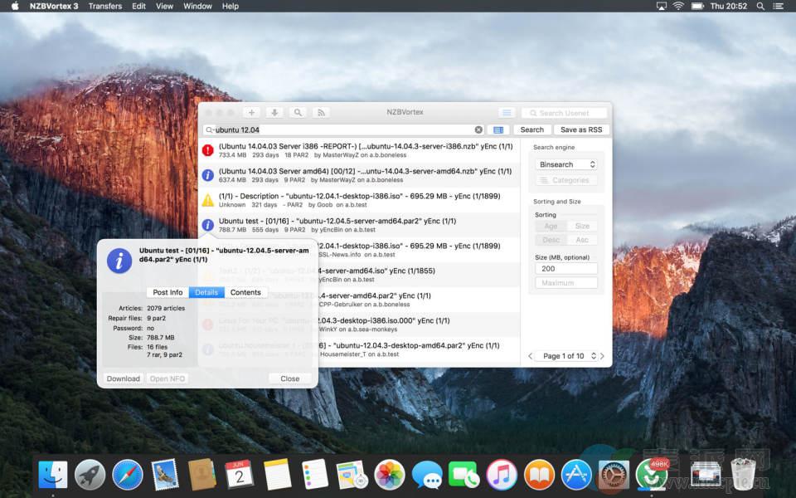The height and width of the screenshot is (498, 796).
Task: Click the add NZB plus toolbar icon
Action: pos(252,113)
